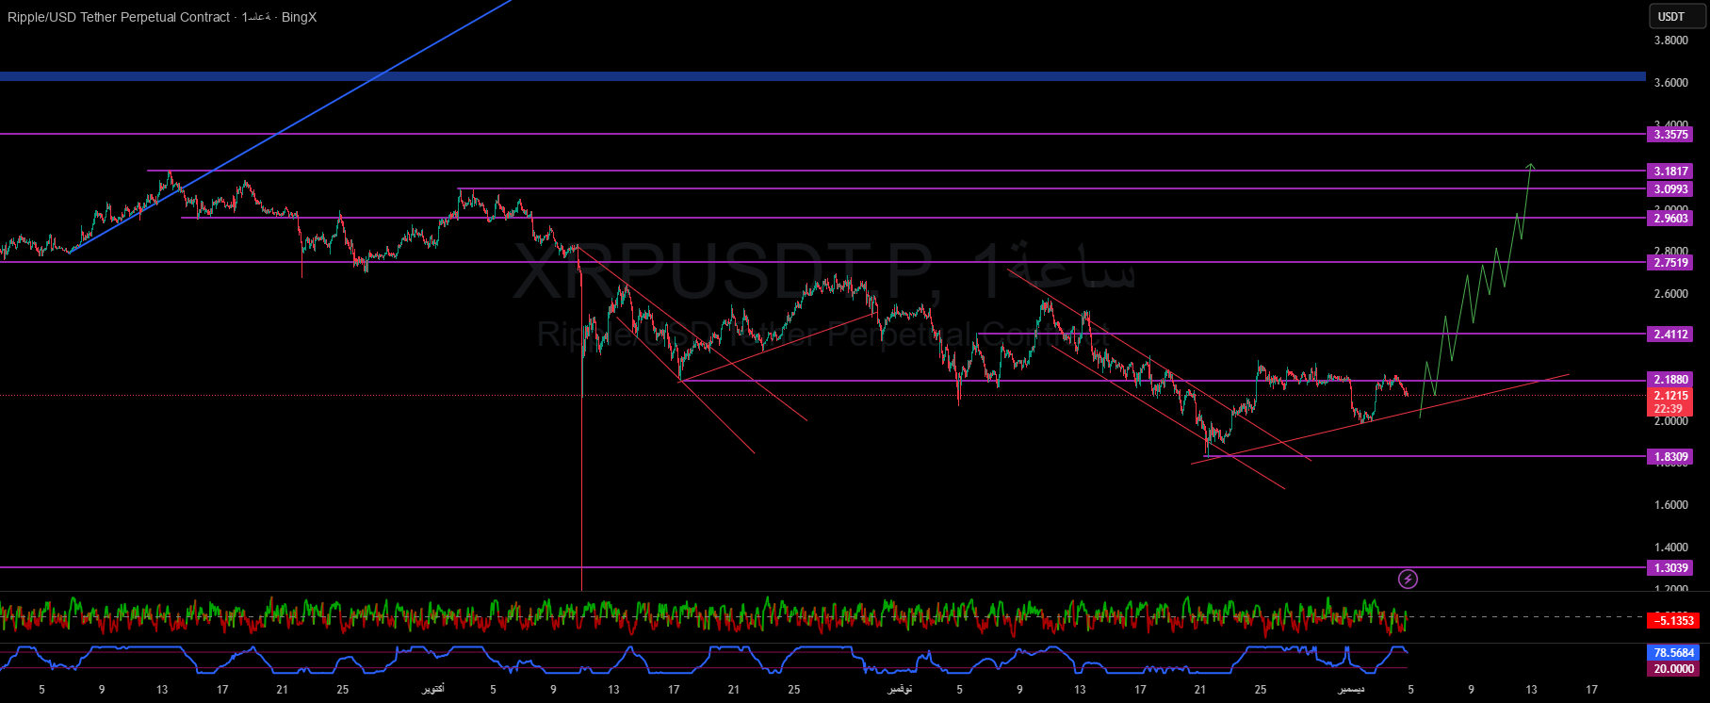This screenshot has height=703, width=1710.
Task: Click the current price 2.1215 label
Action: 1671,396
